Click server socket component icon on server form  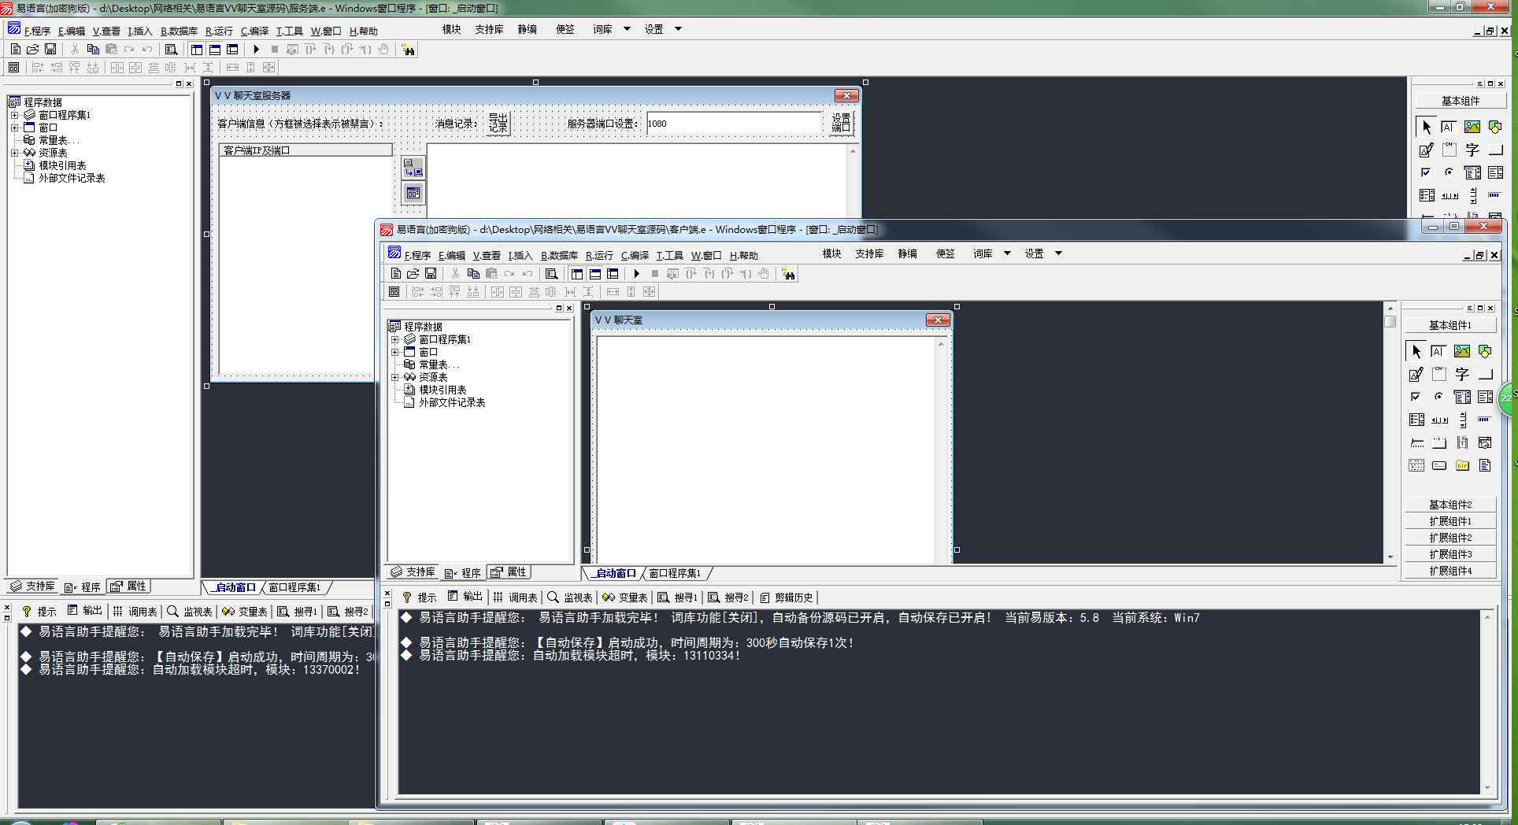coord(413,167)
